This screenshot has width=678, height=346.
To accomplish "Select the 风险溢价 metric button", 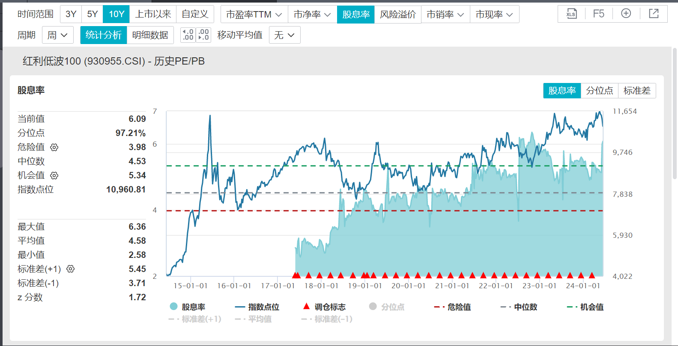I will point(397,14).
